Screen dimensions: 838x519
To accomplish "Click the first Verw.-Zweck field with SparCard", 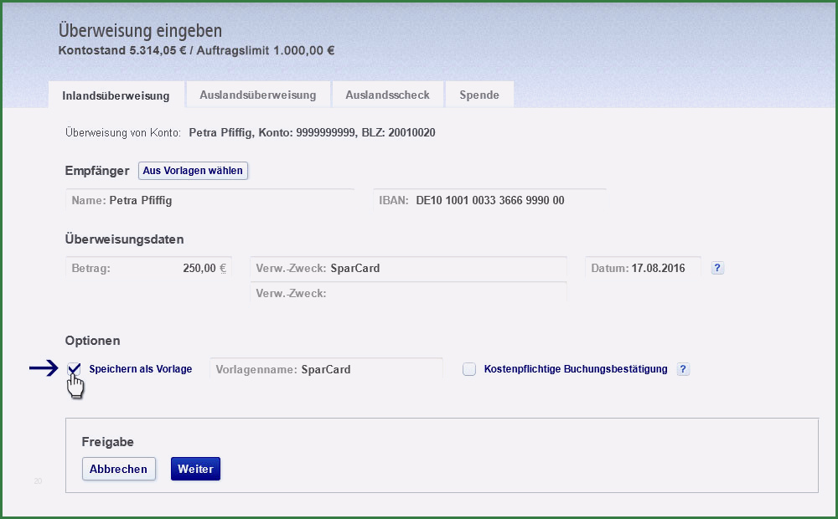I will point(408,269).
